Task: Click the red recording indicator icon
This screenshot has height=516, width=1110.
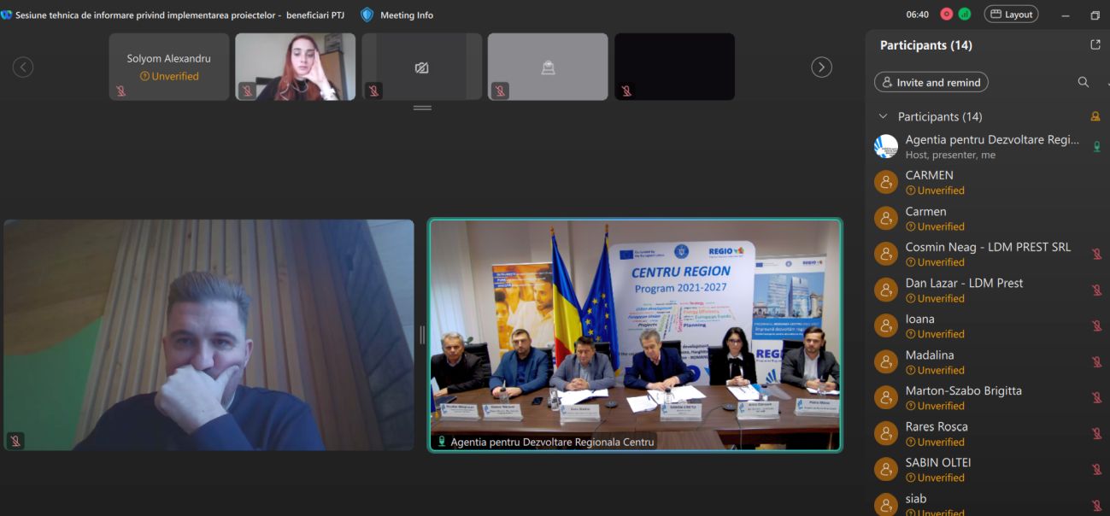Action: tap(947, 15)
